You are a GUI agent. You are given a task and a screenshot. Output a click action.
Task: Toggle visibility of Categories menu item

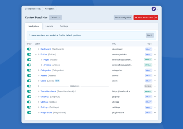(x=29, y=70)
